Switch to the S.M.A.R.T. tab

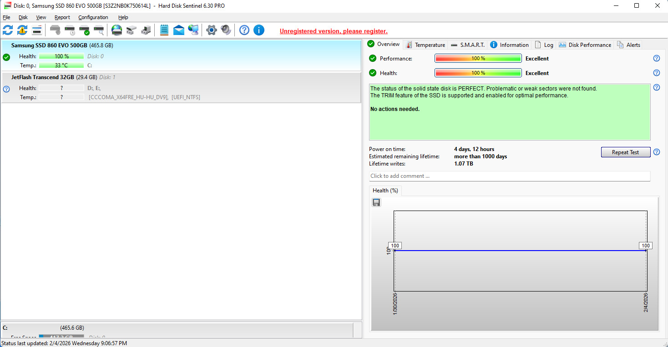pyautogui.click(x=467, y=45)
